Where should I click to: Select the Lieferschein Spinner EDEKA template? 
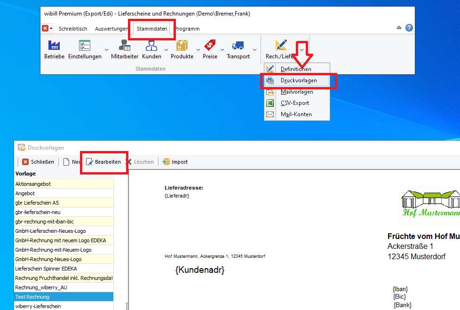coord(64,268)
